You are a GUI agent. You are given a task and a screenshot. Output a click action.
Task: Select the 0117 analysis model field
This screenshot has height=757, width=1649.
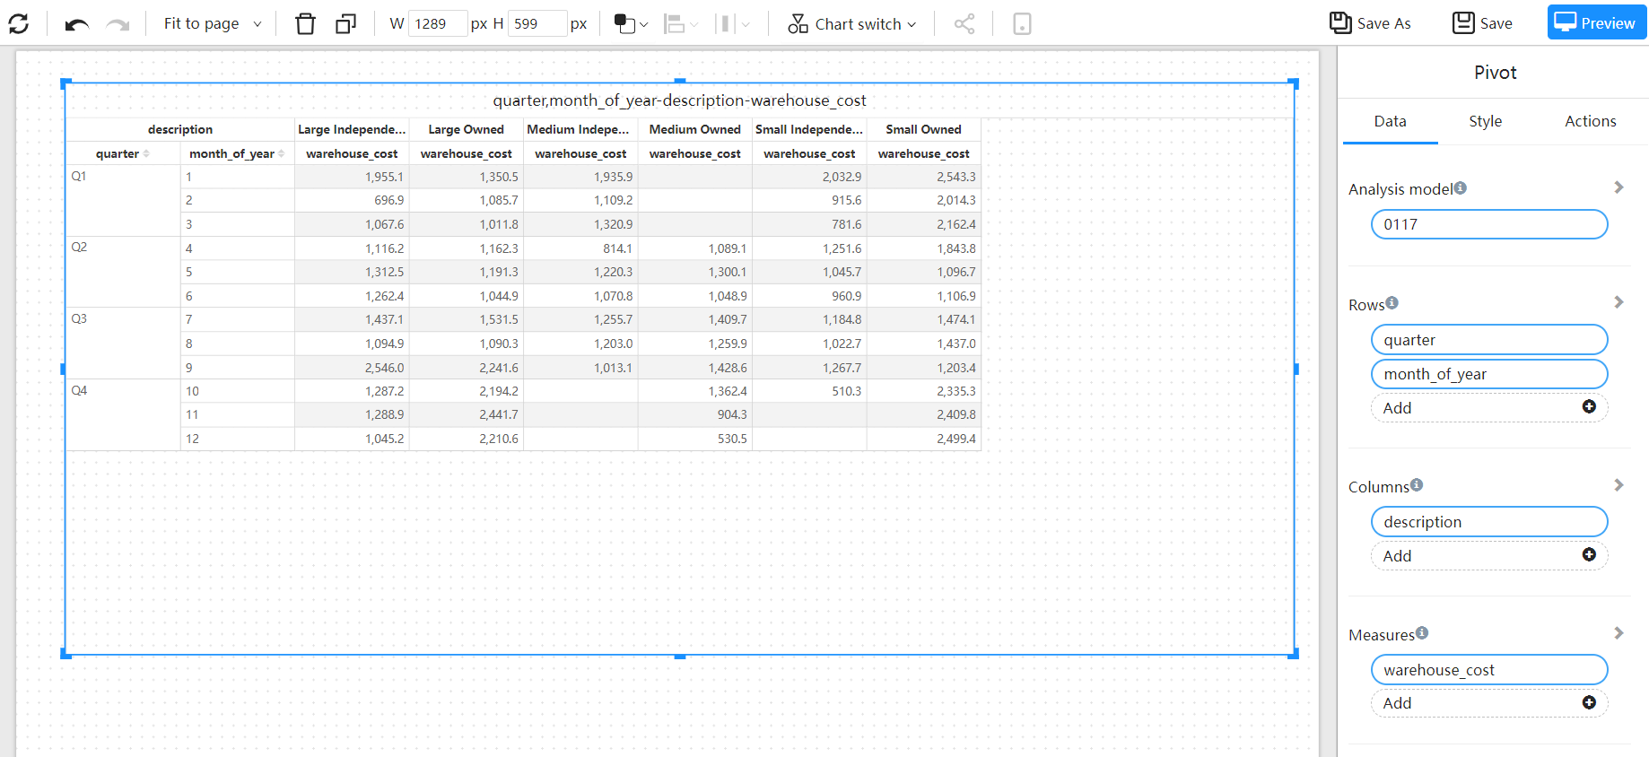[x=1489, y=224]
